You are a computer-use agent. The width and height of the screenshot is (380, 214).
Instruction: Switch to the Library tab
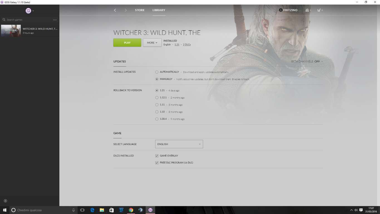[x=159, y=10]
